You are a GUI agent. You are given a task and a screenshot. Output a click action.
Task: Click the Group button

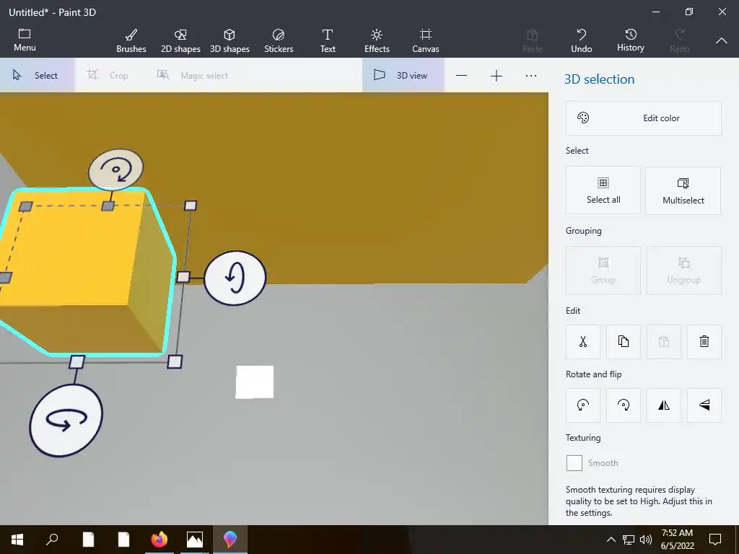[x=603, y=271]
